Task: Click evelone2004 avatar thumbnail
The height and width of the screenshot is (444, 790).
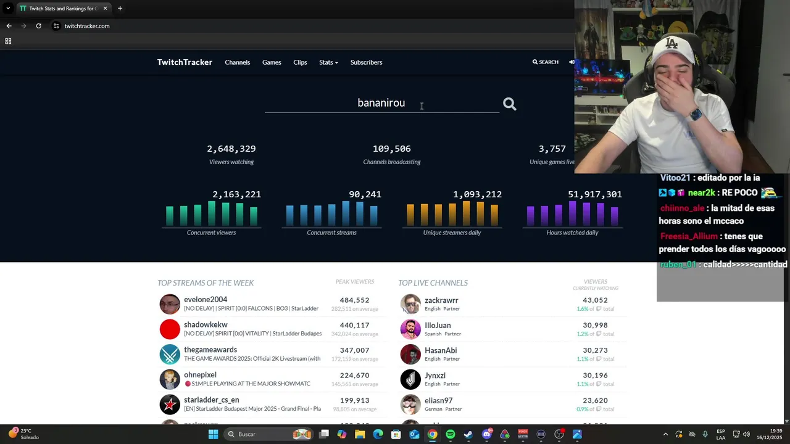Action: pos(170,304)
